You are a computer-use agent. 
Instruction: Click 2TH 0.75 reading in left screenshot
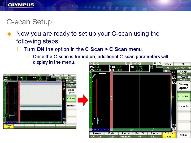[x=38, y=79]
